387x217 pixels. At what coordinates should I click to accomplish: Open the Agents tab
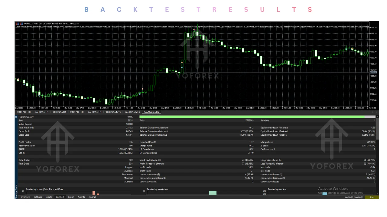tap(81, 197)
